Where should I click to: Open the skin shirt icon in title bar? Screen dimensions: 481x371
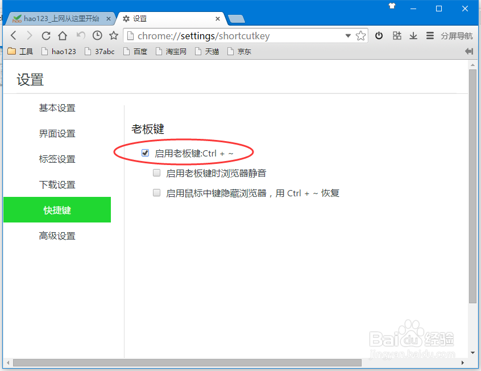tap(392, 6)
